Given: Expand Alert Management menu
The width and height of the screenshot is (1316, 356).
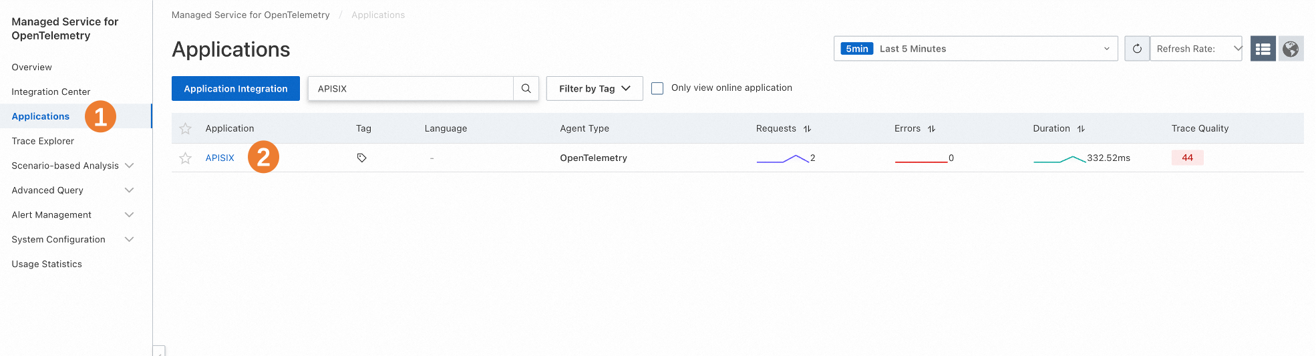Looking at the screenshot, I should (72, 215).
